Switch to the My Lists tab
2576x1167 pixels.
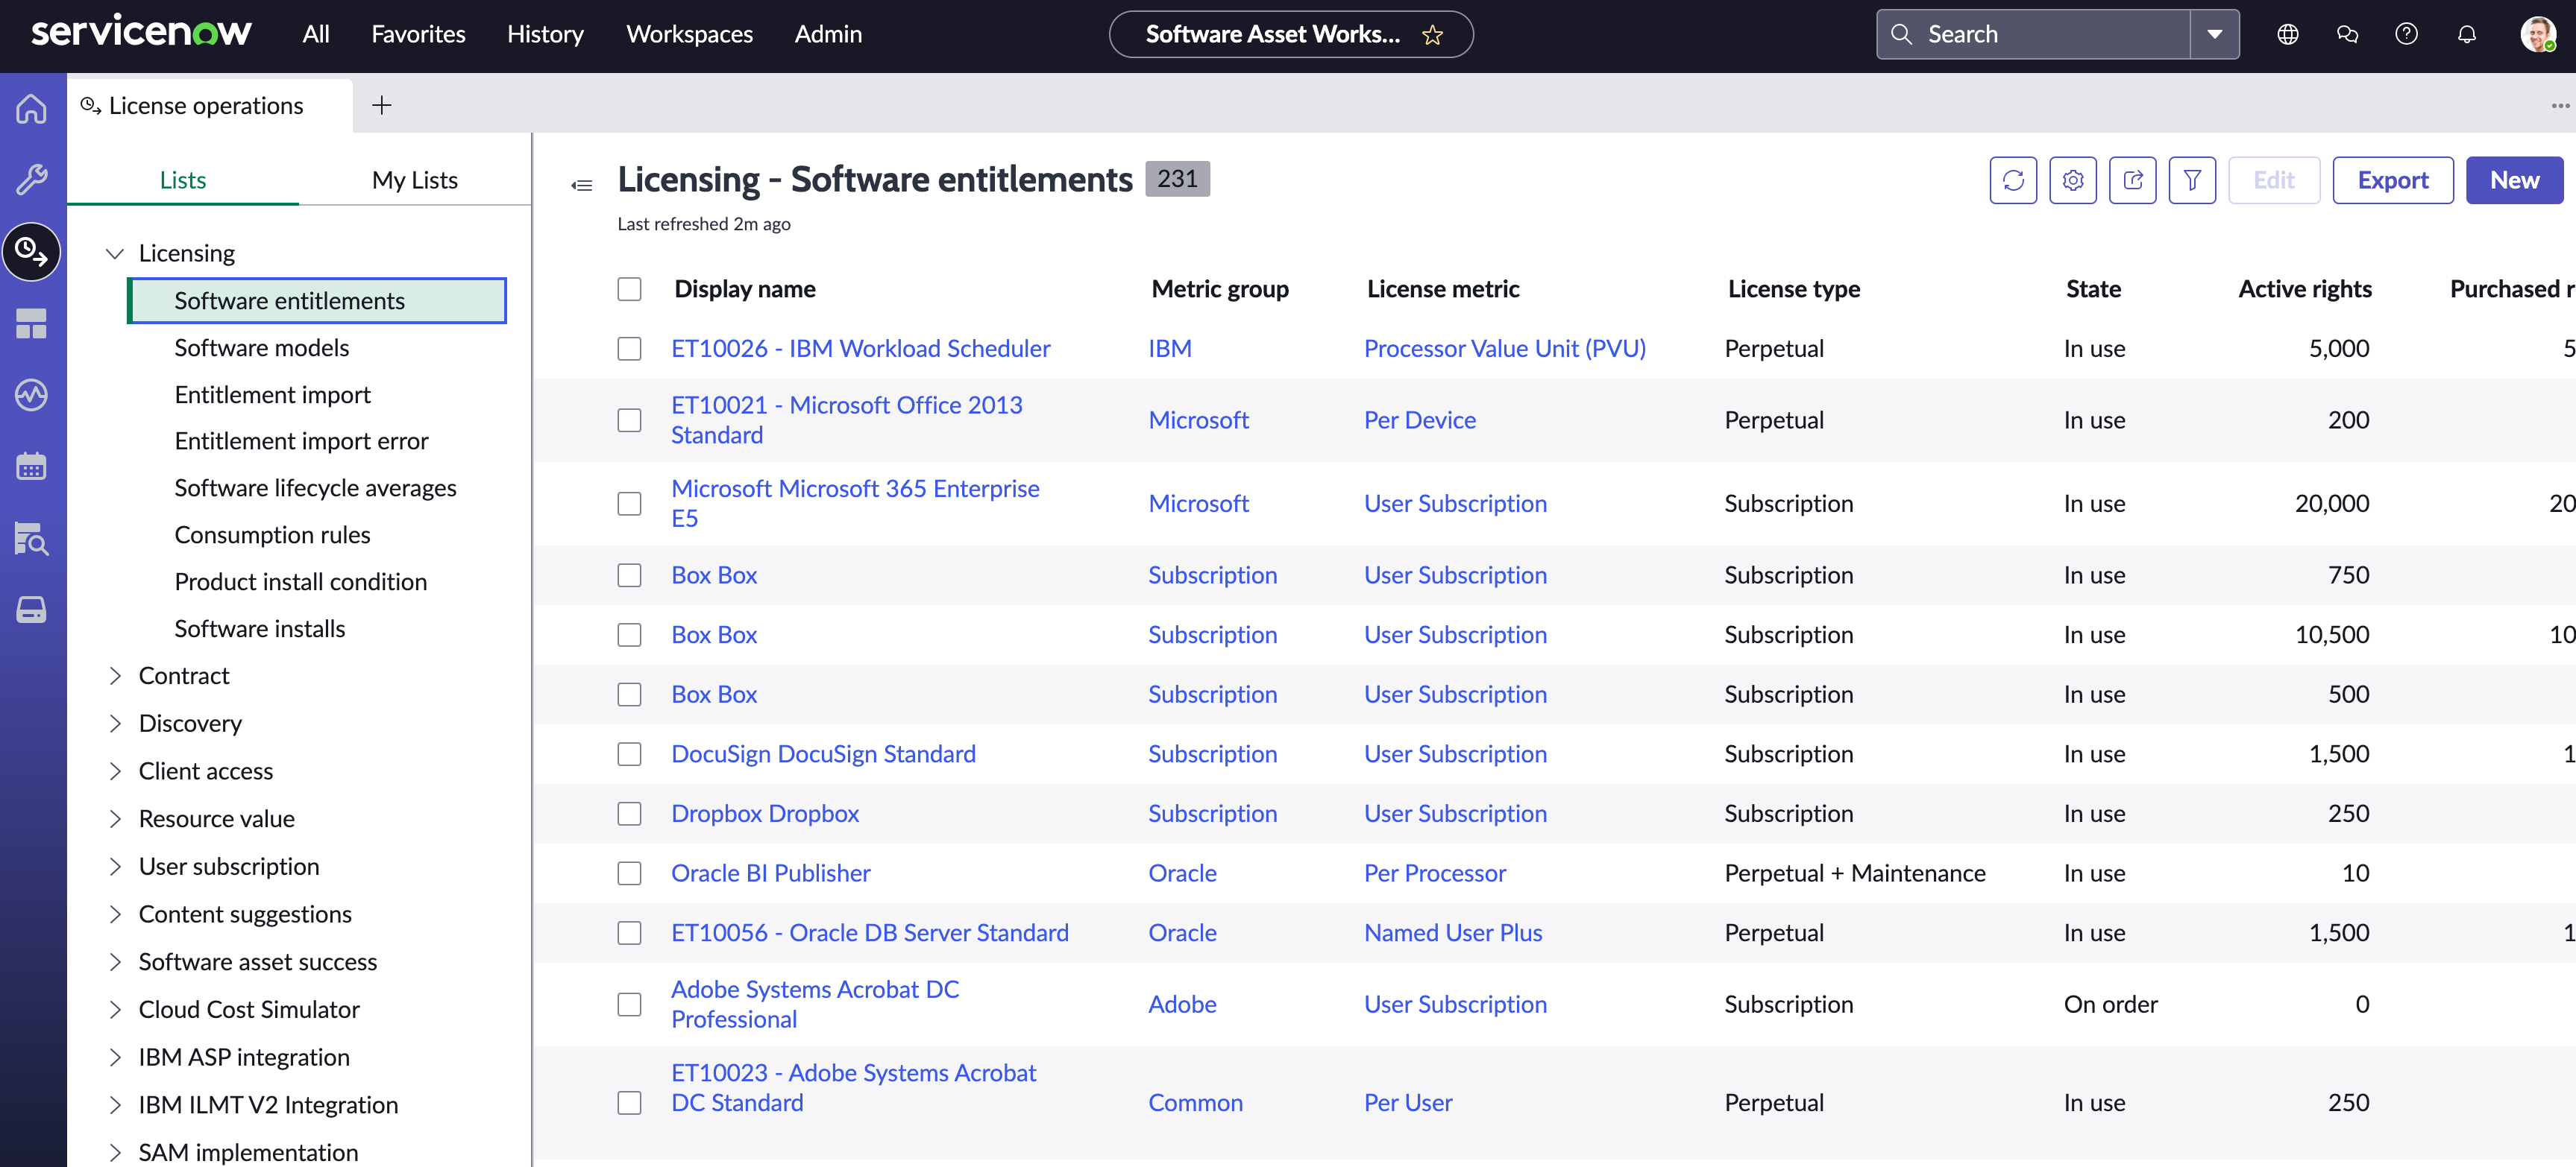pos(415,181)
